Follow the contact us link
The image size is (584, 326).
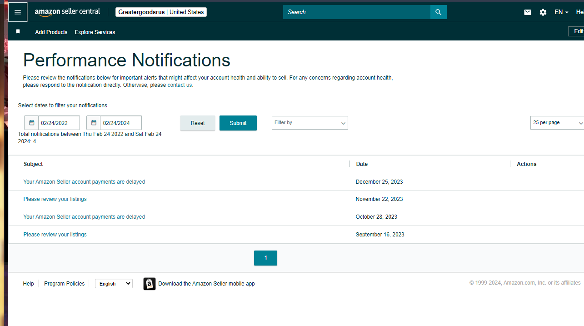pos(180,85)
